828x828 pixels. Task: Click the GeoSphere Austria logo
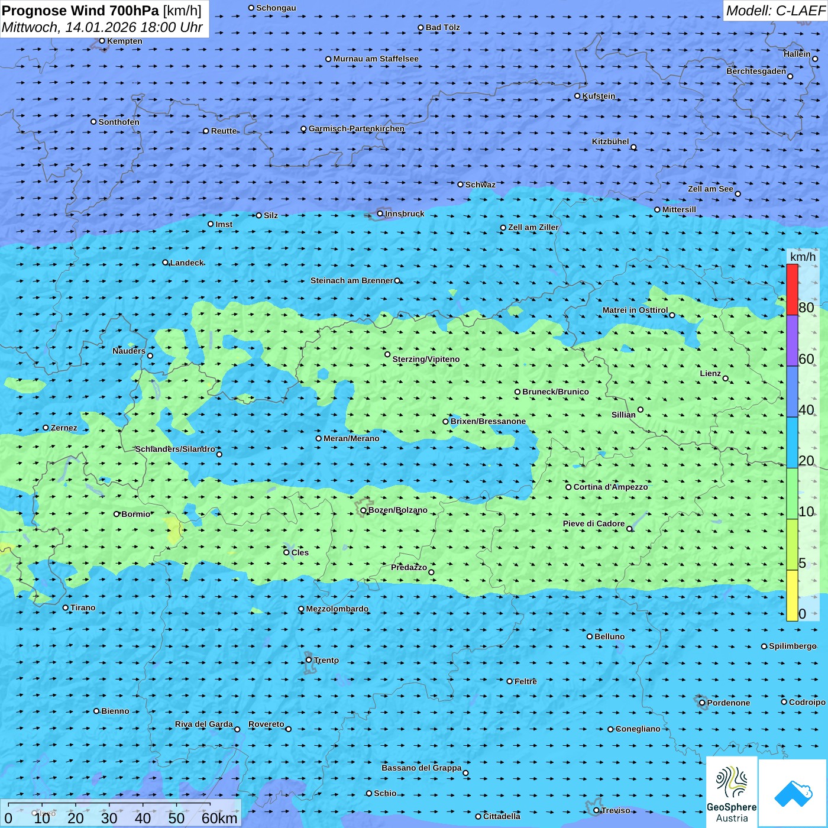[732, 793]
